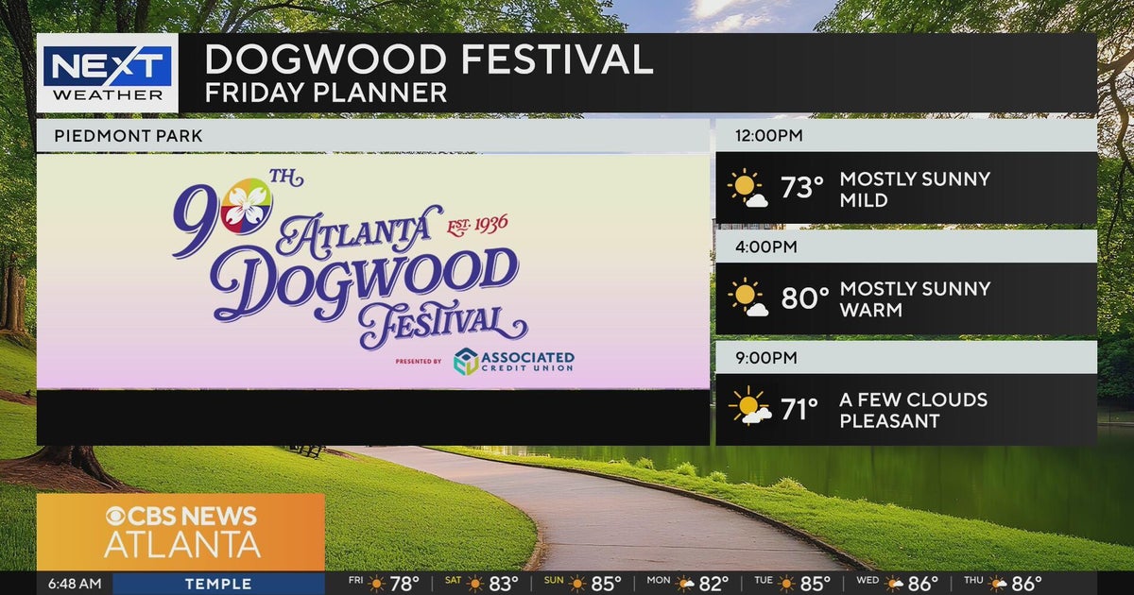Click the 9:00PM few clouds weather icon
Image resolution: width=1134 pixels, height=595 pixels.
(748, 408)
